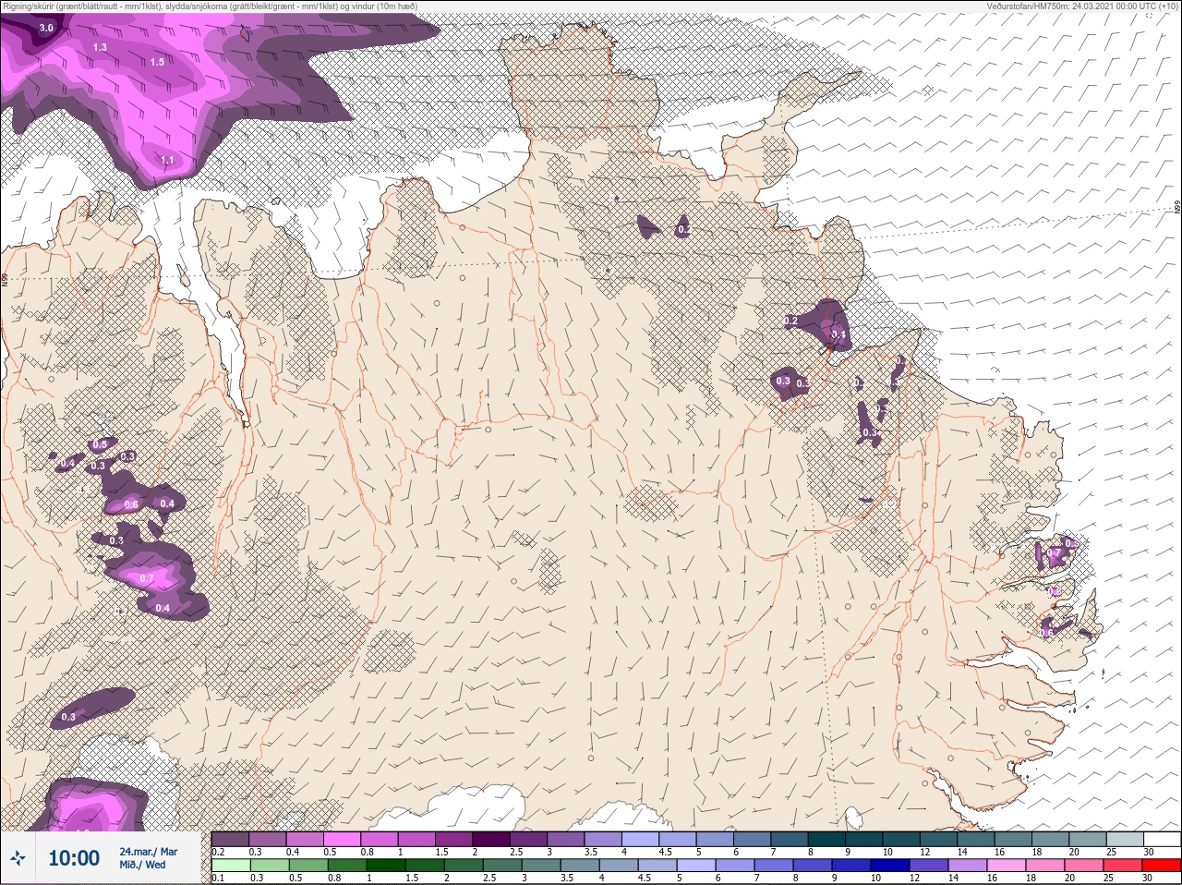Pick the rain-legend swatch starting at 14
Image resolution: width=1182 pixels, height=885 pixels.
point(968,866)
